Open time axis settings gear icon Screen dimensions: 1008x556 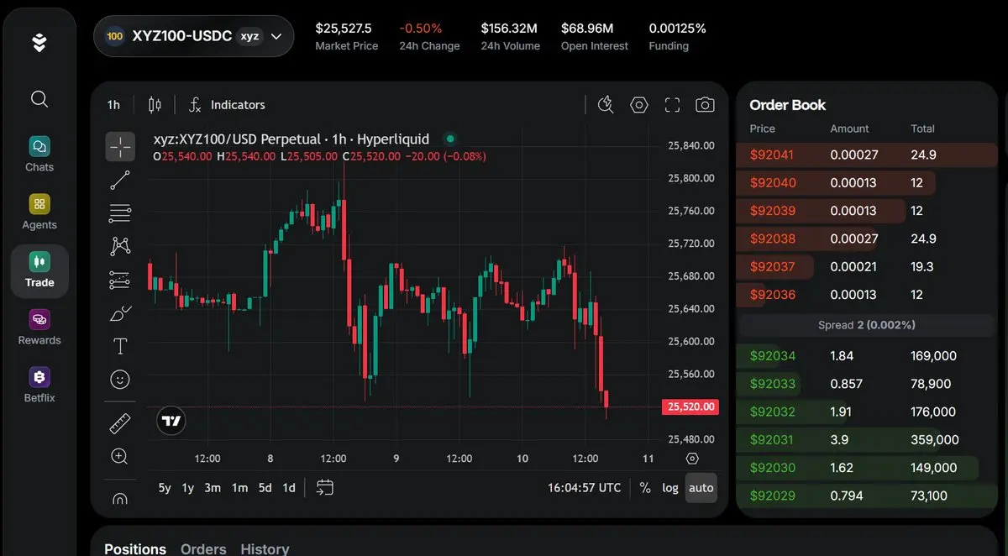click(692, 459)
